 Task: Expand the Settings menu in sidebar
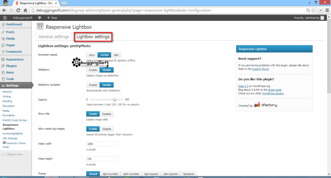(12, 85)
